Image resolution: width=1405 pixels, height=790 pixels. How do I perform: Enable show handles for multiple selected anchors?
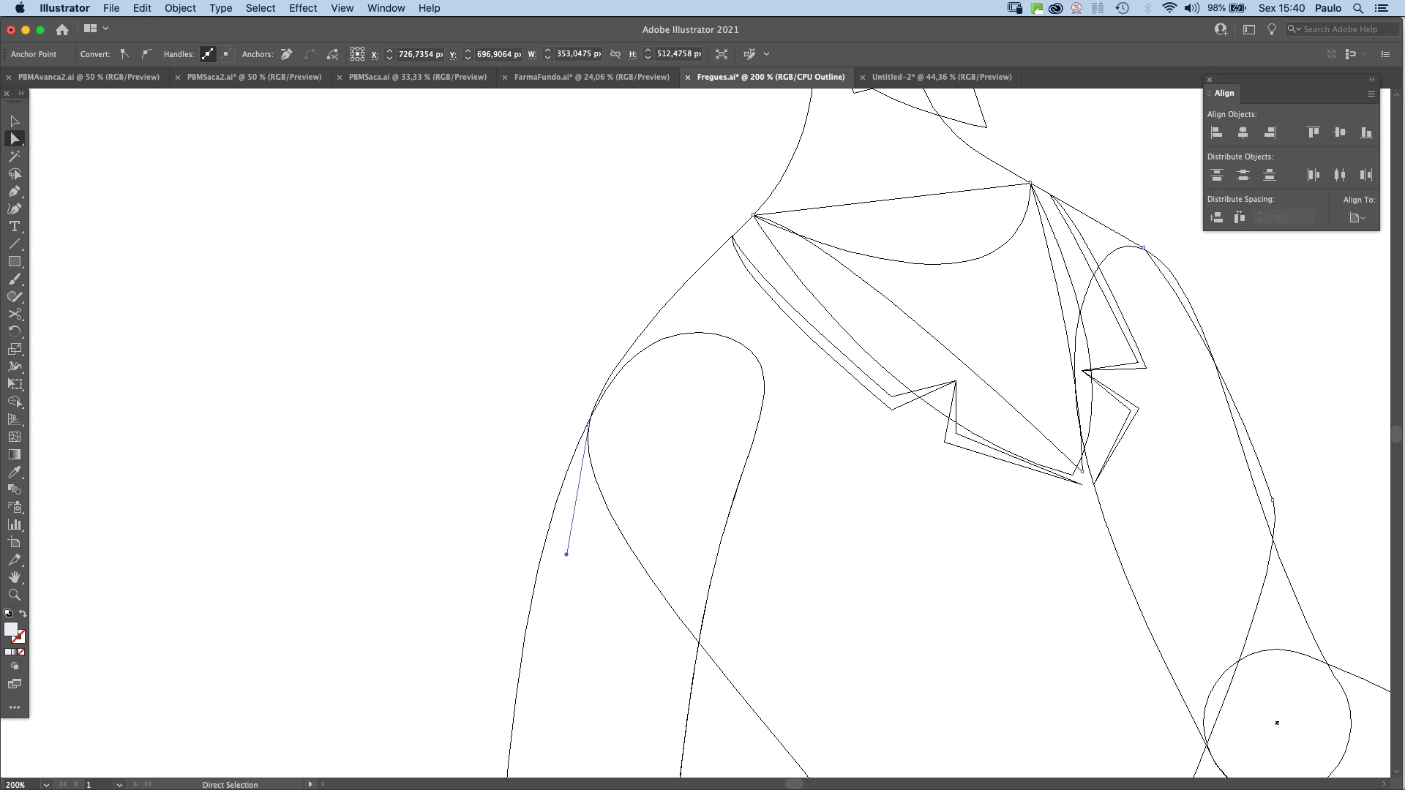pos(208,54)
